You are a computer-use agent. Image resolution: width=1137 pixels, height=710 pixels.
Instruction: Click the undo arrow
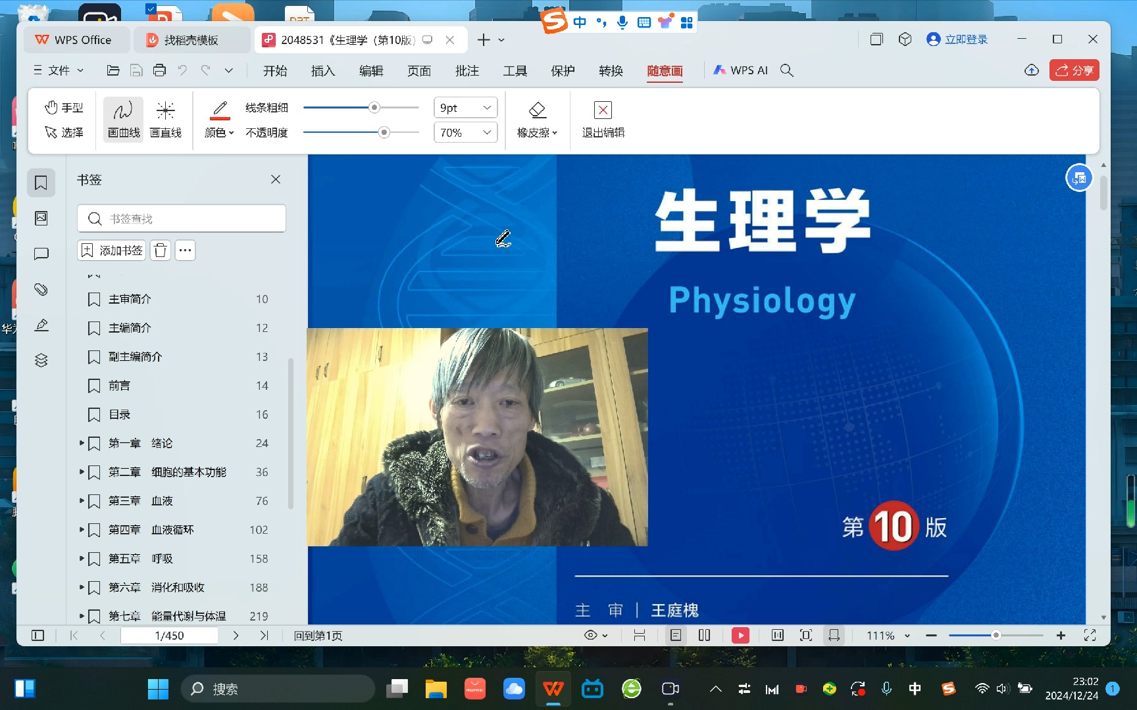click(x=182, y=70)
